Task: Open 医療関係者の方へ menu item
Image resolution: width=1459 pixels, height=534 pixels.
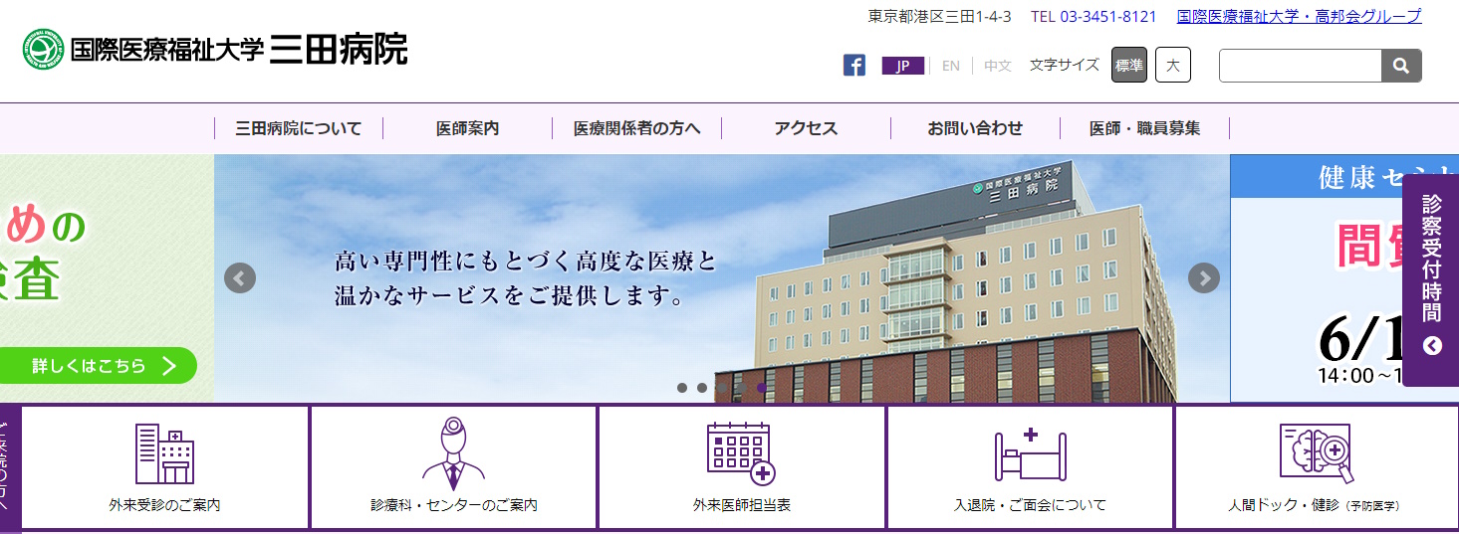Action: point(637,128)
